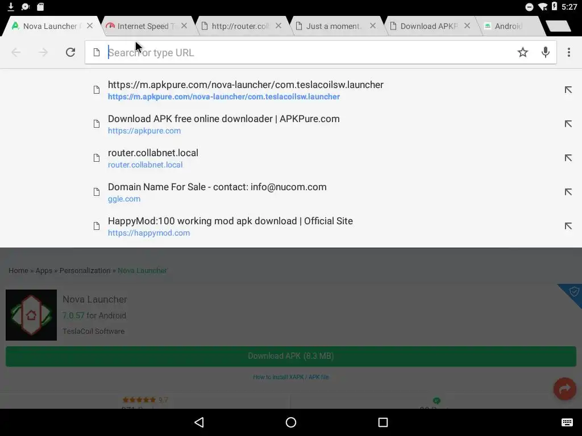This screenshot has height=436, width=582.
Task: Switch to the Android tab
Action: point(509,26)
